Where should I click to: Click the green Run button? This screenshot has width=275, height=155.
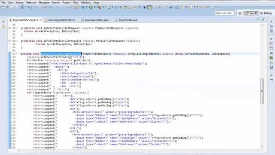tap(91, 7)
